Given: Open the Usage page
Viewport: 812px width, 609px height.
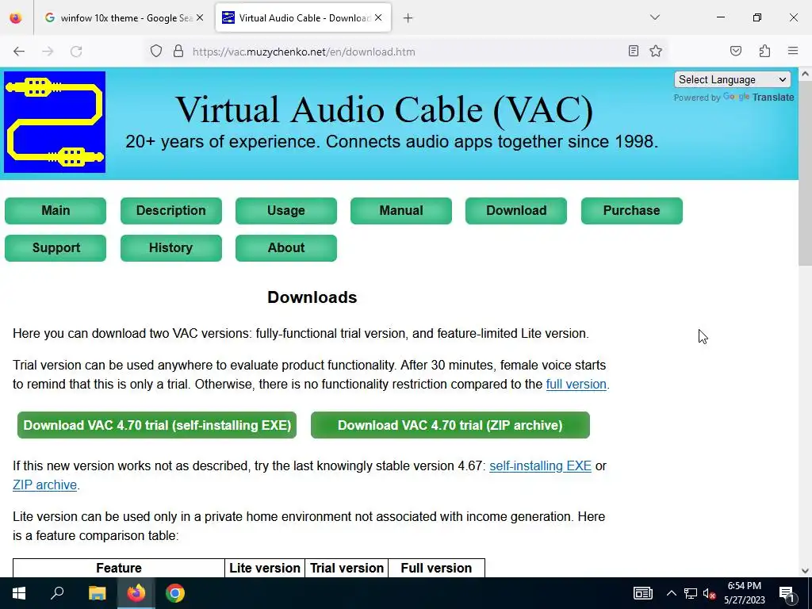Looking at the screenshot, I should tap(285, 211).
